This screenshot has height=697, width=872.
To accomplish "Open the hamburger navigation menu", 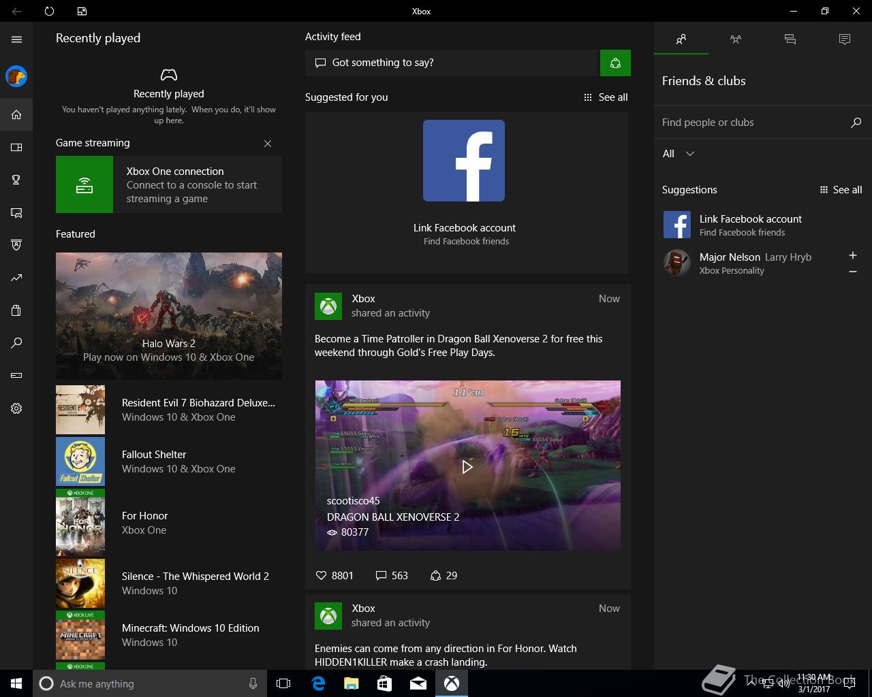I will (x=16, y=39).
